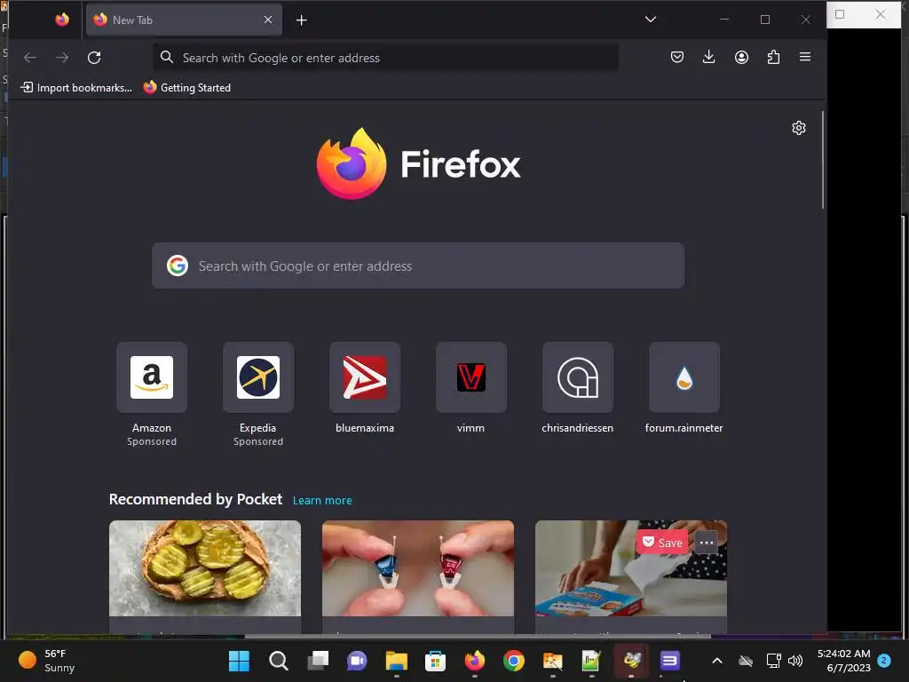Viewport: 909px width, 682px height.
Task: Open the Chat taskbar icon
Action: click(357, 661)
